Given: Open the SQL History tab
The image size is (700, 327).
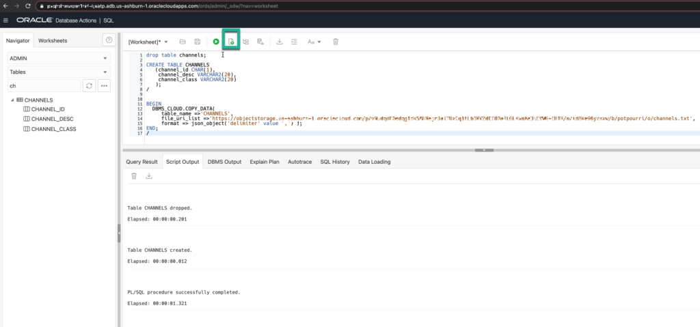Looking at the screenshot, I should point(335,162).
